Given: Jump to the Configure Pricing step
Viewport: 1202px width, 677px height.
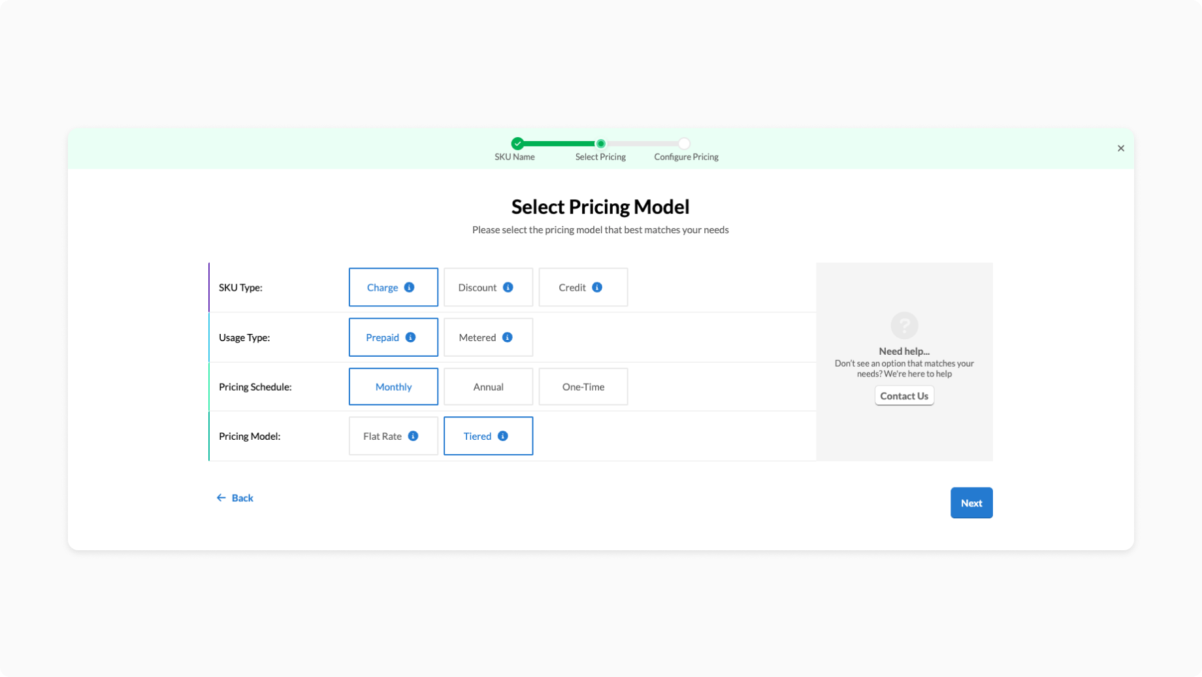Looking at the screenshot, I should click(684, 144).
